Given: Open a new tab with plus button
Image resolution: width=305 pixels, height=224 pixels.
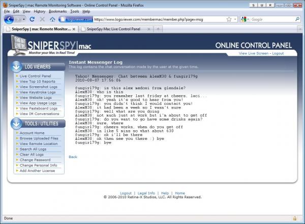Looking at the screenshot, I should [158, 29].
